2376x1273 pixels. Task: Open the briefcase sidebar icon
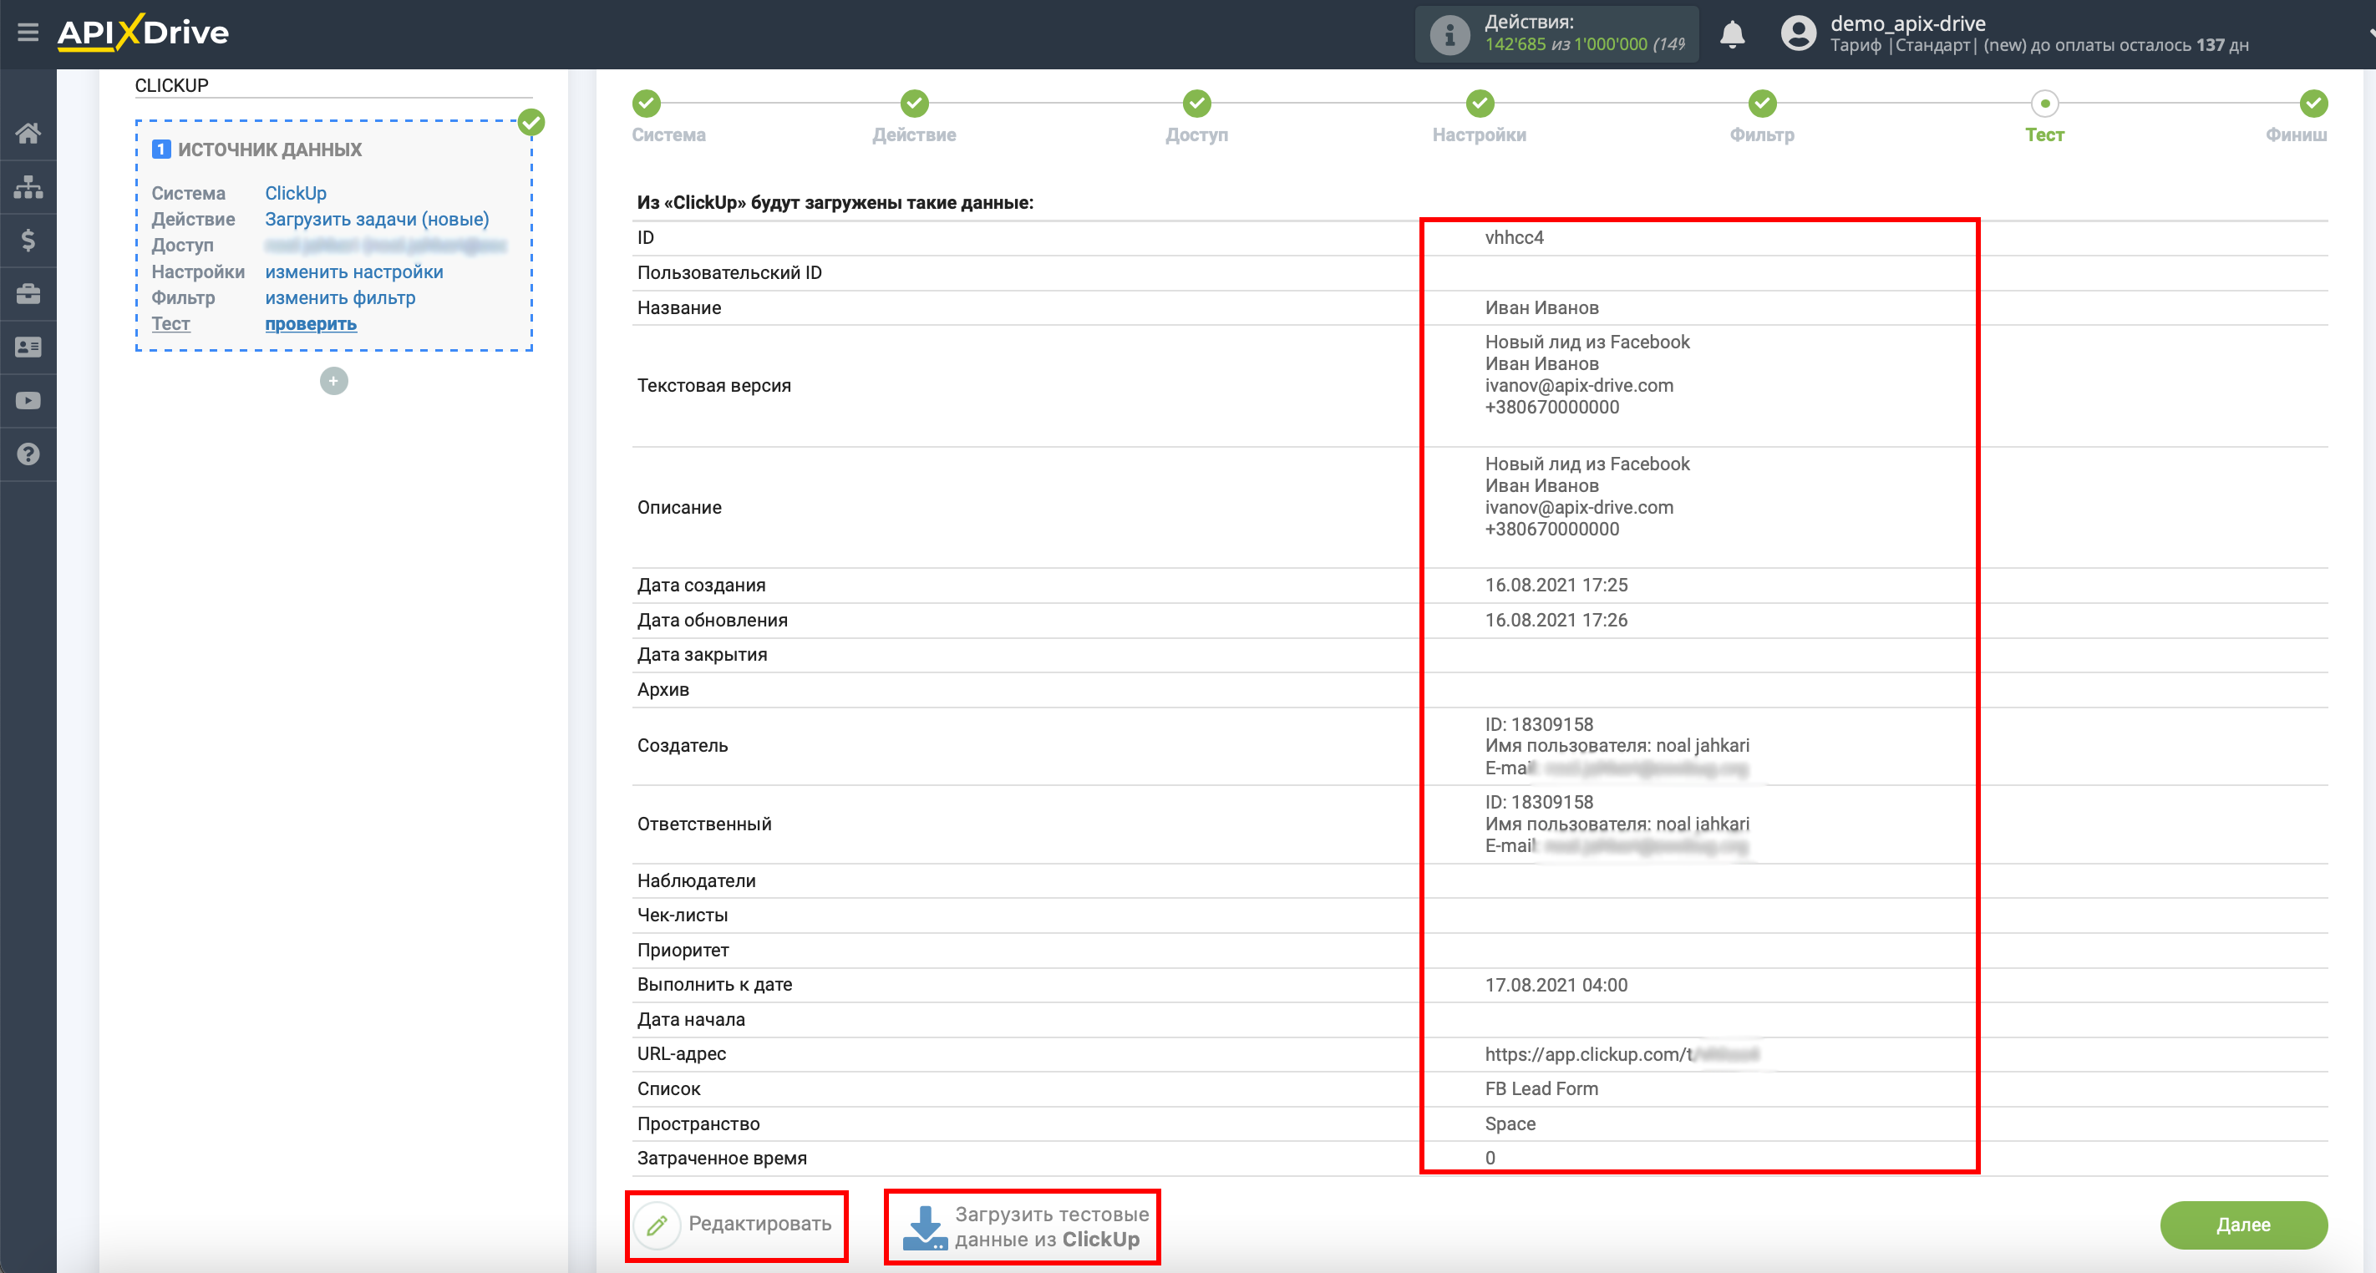(28, 294)
